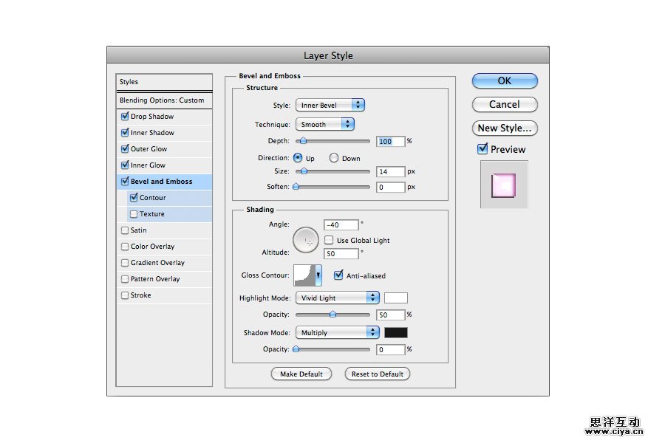Open Highlight Mode dropdown showing Vivid Light

pyautogui.click(x=337, y=298)
